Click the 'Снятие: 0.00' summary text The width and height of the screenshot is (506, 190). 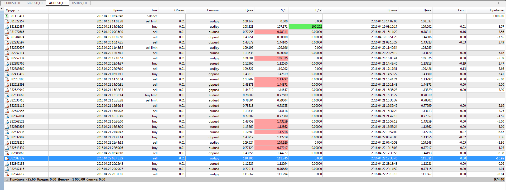click(x=96, y=179)
